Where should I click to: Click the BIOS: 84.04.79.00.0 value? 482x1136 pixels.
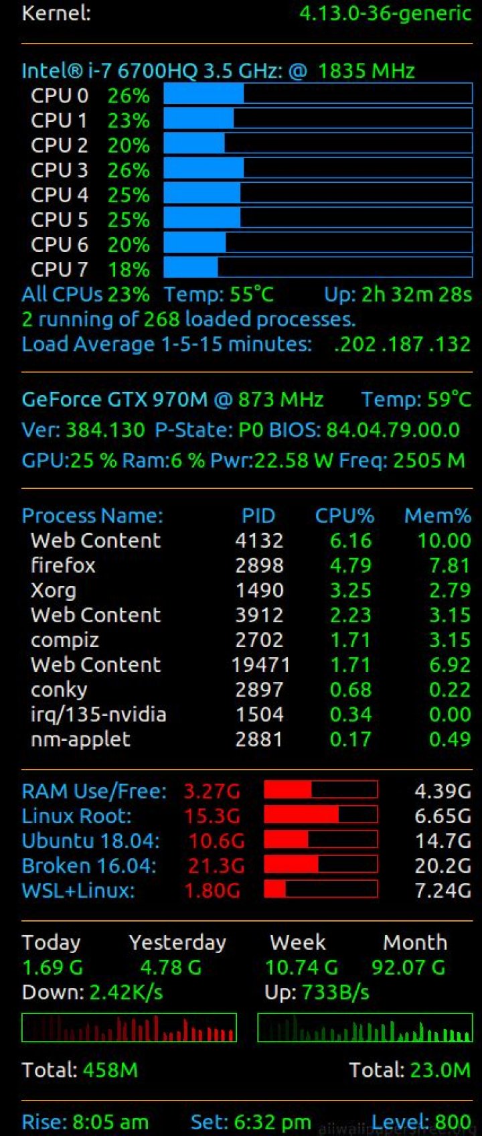(x=365, y=429)
